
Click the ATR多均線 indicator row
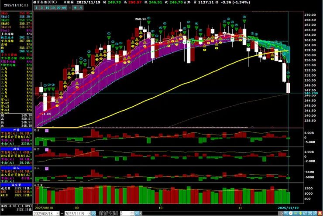[16, 62]
